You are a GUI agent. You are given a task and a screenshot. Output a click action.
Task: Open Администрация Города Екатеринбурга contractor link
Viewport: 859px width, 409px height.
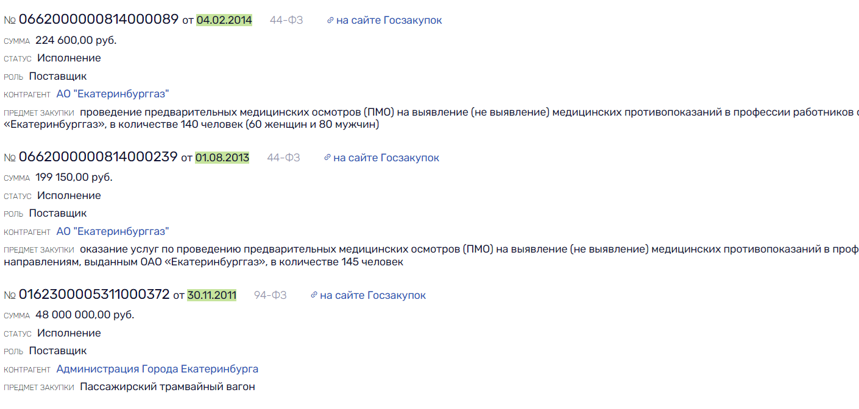(157, 369)
